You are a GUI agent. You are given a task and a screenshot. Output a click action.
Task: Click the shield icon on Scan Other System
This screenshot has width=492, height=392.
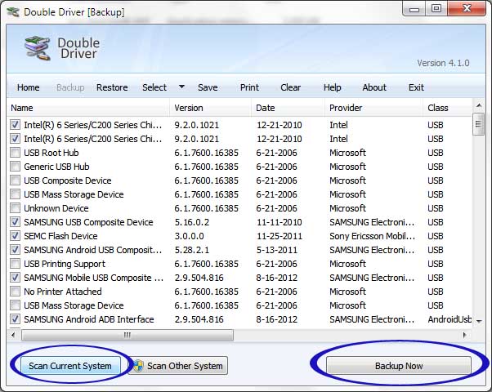pos(138,366)
